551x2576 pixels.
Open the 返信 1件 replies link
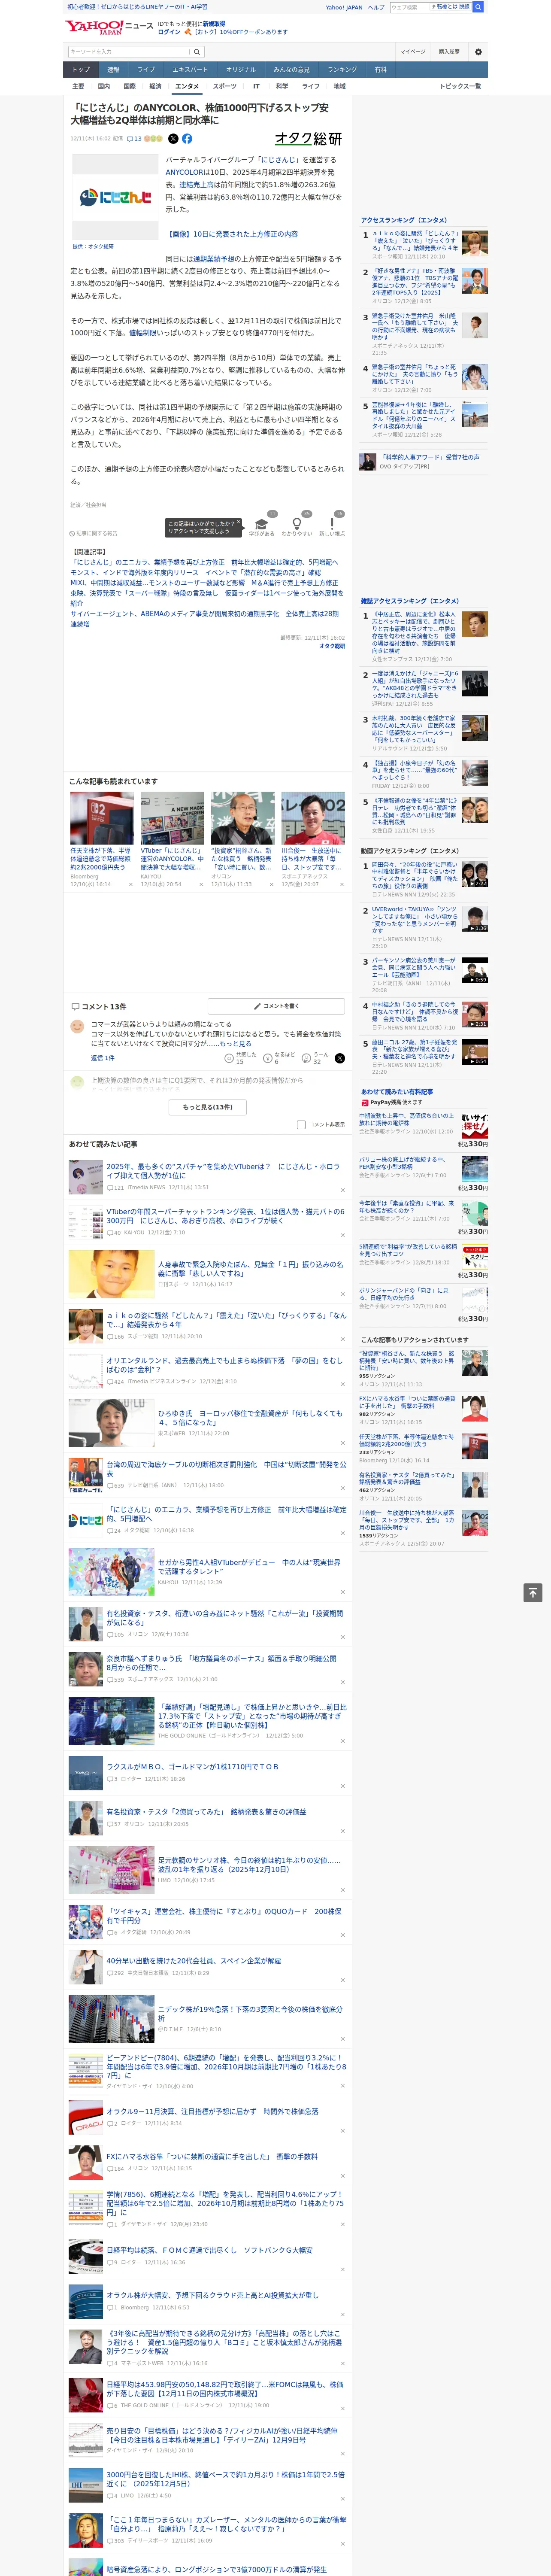[x=103, y=1058]
